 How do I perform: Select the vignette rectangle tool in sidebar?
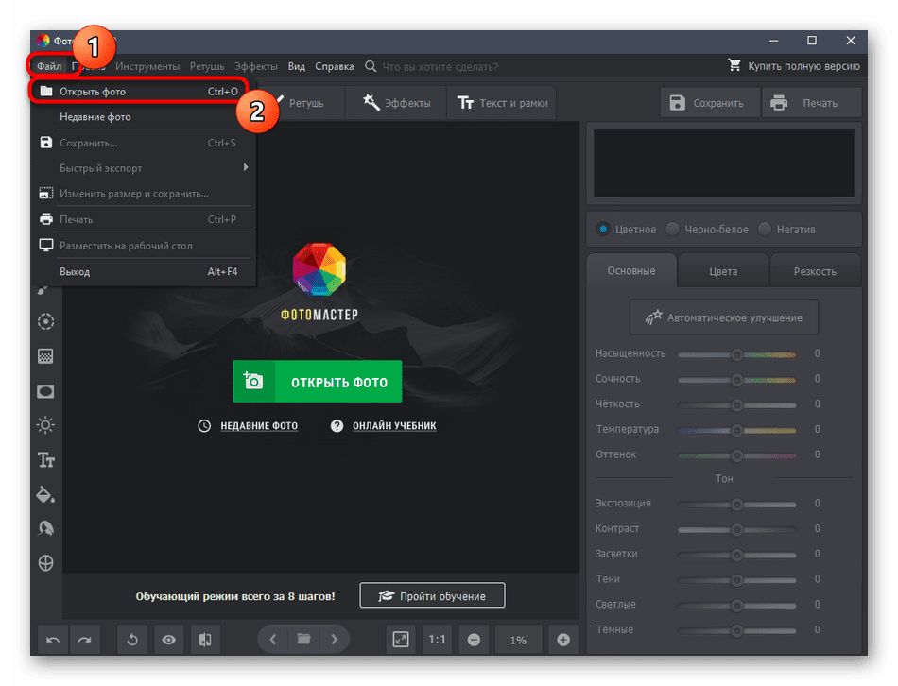45,391
